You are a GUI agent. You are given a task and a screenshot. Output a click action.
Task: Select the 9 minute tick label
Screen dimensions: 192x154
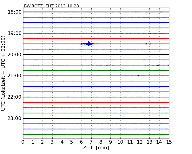(110, 142)
